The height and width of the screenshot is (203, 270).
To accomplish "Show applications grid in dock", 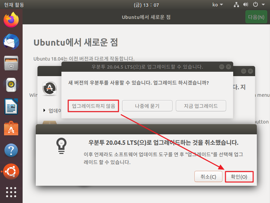I will pos(11,192).
